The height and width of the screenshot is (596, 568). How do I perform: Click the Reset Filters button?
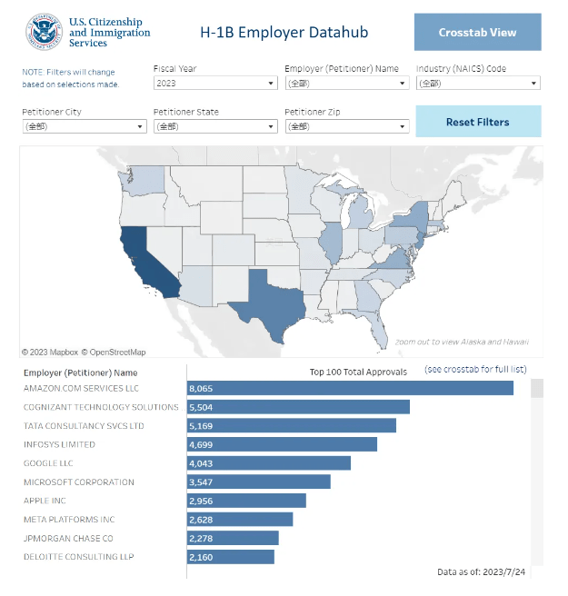(x=478, y=122)
